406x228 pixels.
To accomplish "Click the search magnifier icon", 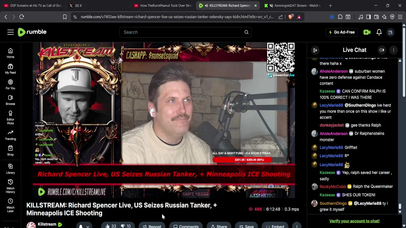I will (246, 32).
